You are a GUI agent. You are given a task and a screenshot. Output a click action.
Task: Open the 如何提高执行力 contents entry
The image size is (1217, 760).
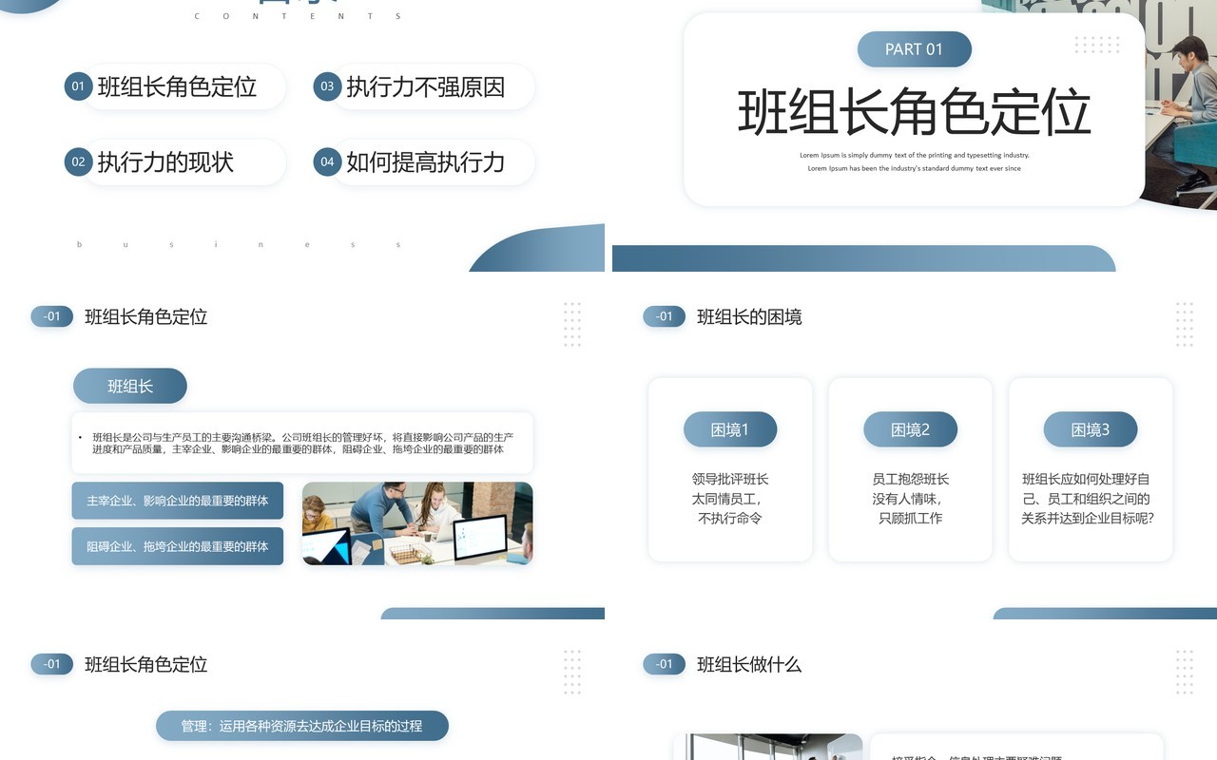[x=425, y=161]
